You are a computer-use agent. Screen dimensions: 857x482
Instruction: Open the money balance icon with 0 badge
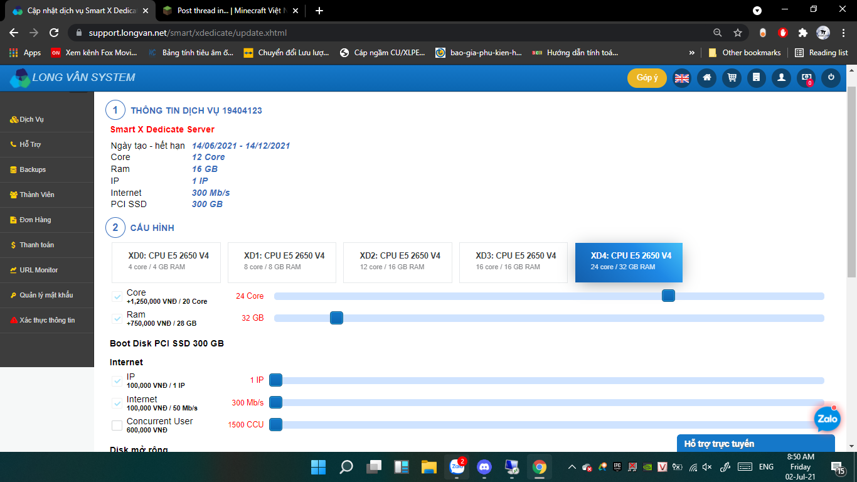[x=806, y=78]
